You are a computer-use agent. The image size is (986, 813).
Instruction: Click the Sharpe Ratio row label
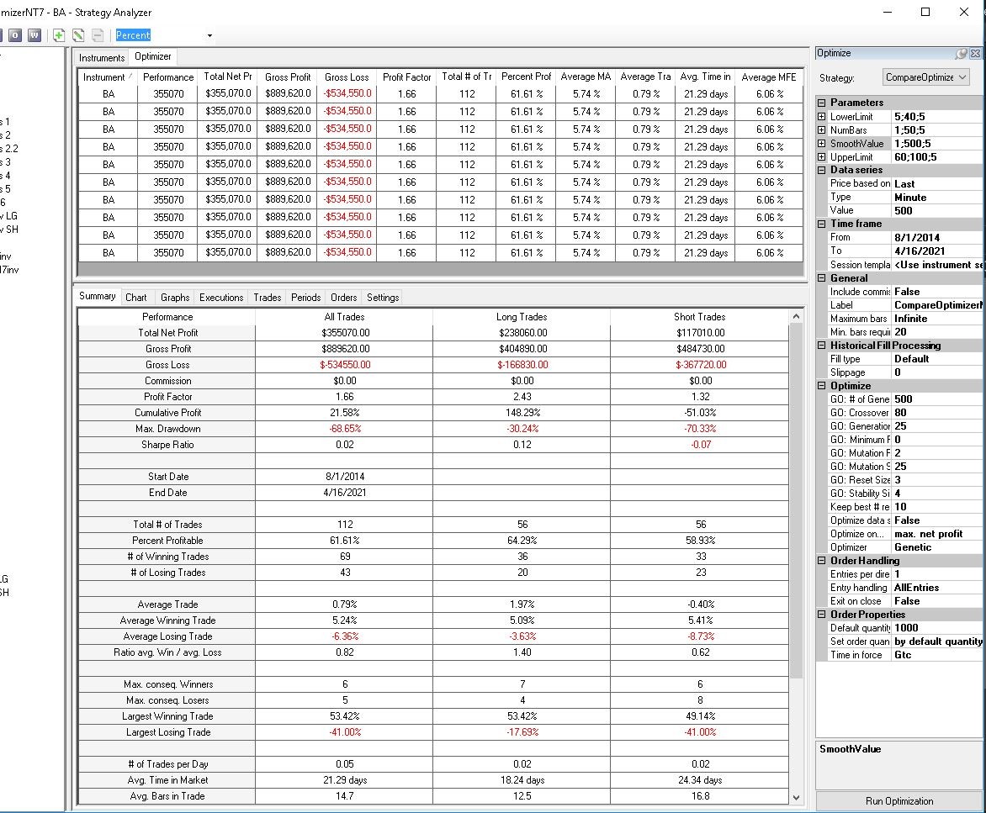click(167, 444)
